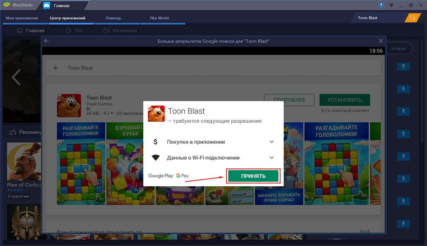Select the Топ star navigation item
427x246 pixels.
[74, 31]
